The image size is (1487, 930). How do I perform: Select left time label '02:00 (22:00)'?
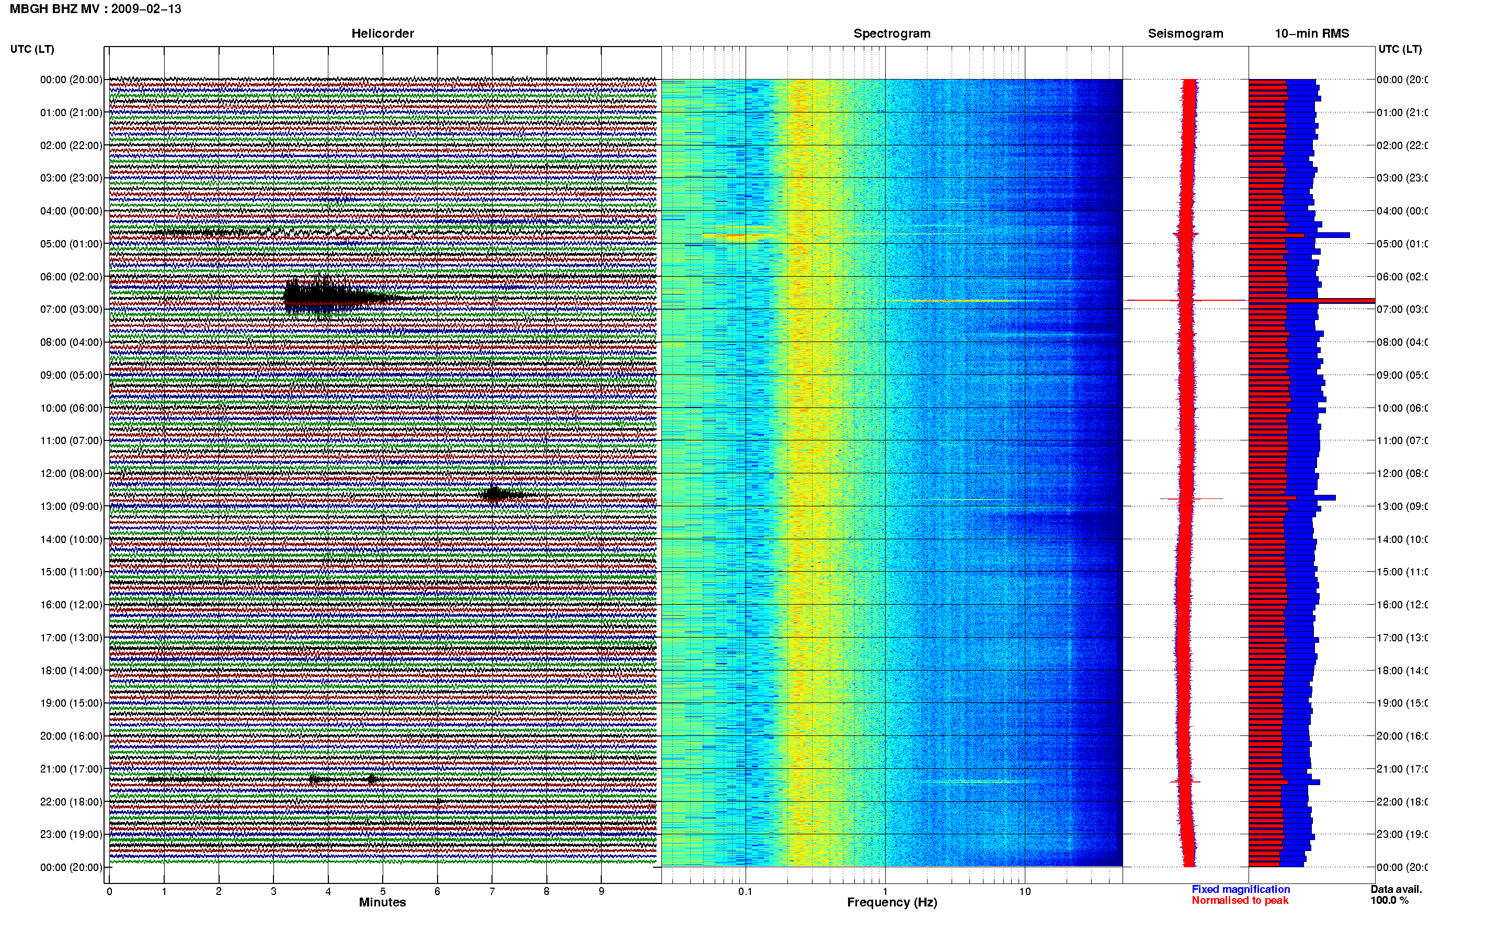point(71,145)
